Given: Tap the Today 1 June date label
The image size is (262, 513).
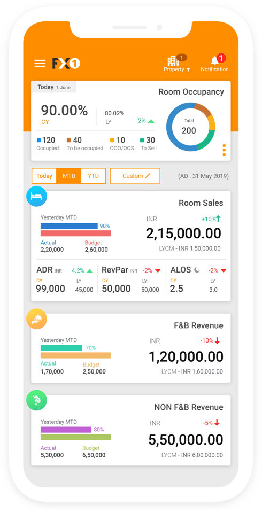Looking at the screenshot, I should click(53, 87).
